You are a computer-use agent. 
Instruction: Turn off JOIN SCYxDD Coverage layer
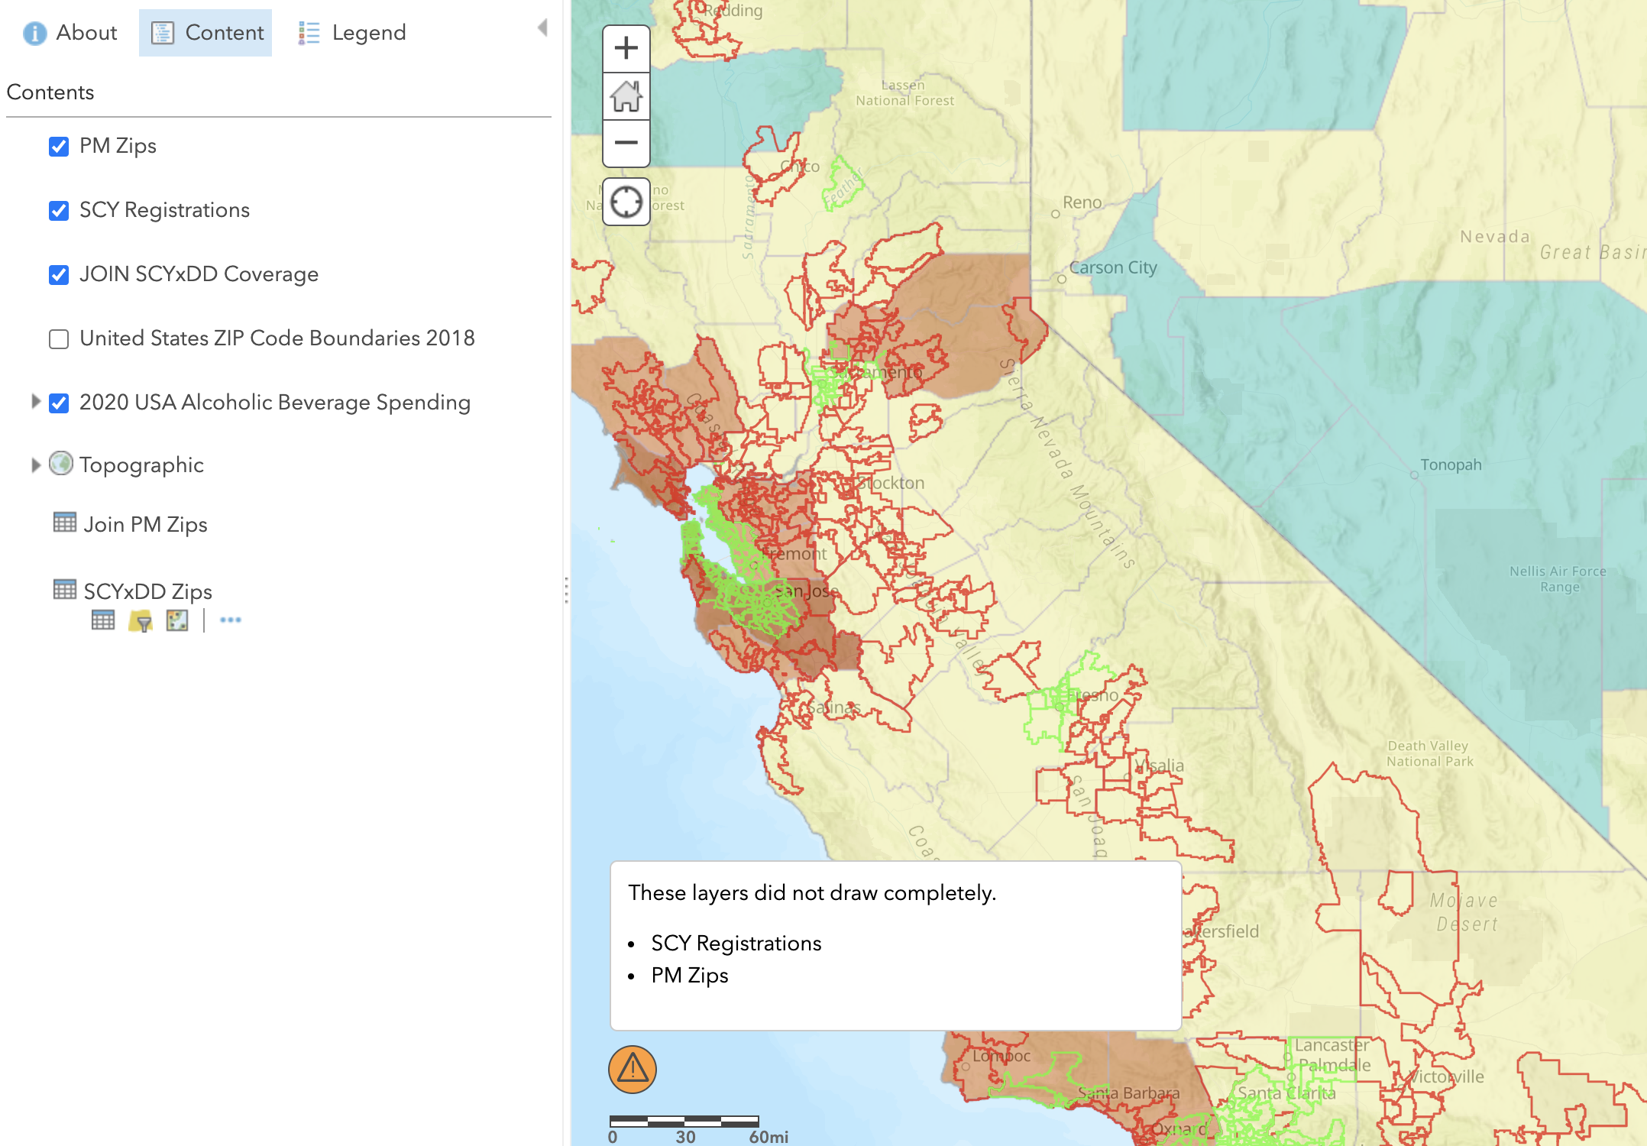59,274
